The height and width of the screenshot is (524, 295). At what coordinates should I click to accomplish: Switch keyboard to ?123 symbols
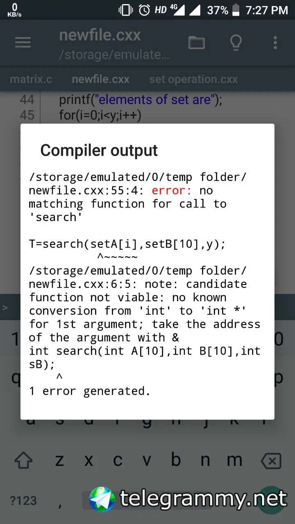point(23,500)
